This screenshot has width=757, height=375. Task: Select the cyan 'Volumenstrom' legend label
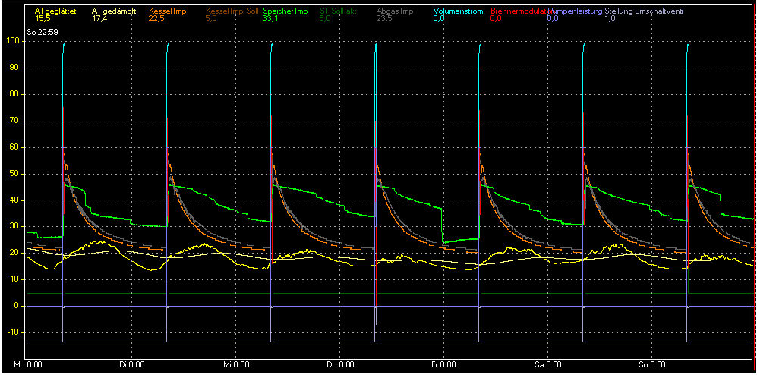tap(458, 11)
